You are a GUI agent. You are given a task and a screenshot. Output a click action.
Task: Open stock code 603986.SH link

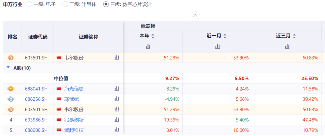tap(36, 120)
